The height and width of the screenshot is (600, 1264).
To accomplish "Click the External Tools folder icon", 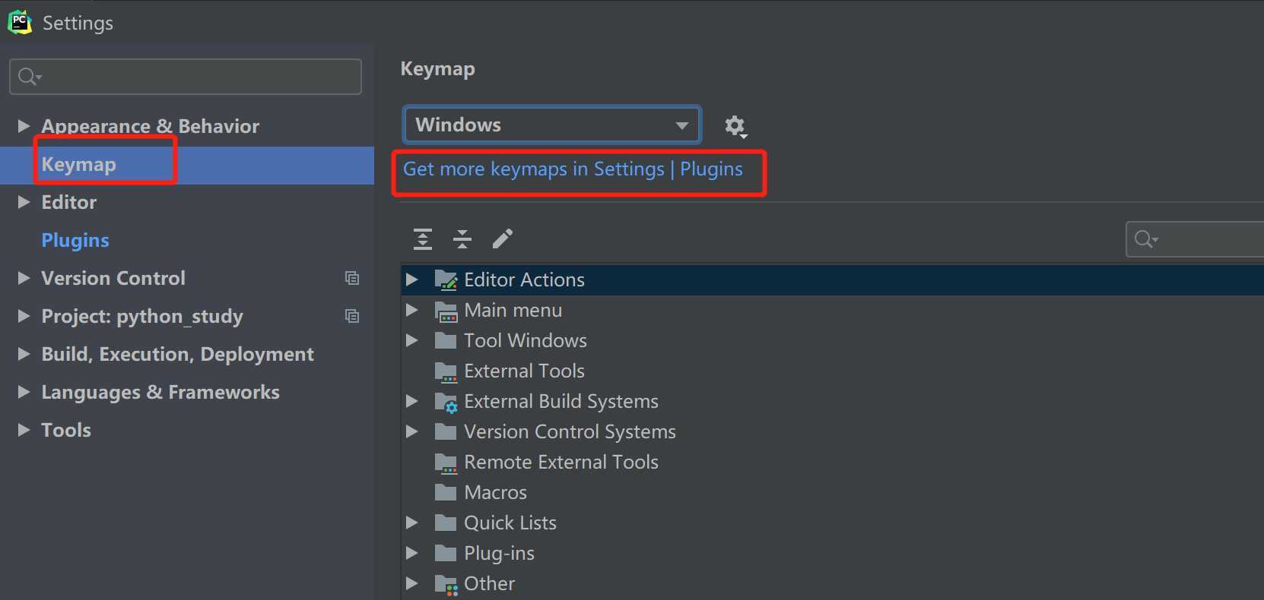I will (x=446, y=371).
